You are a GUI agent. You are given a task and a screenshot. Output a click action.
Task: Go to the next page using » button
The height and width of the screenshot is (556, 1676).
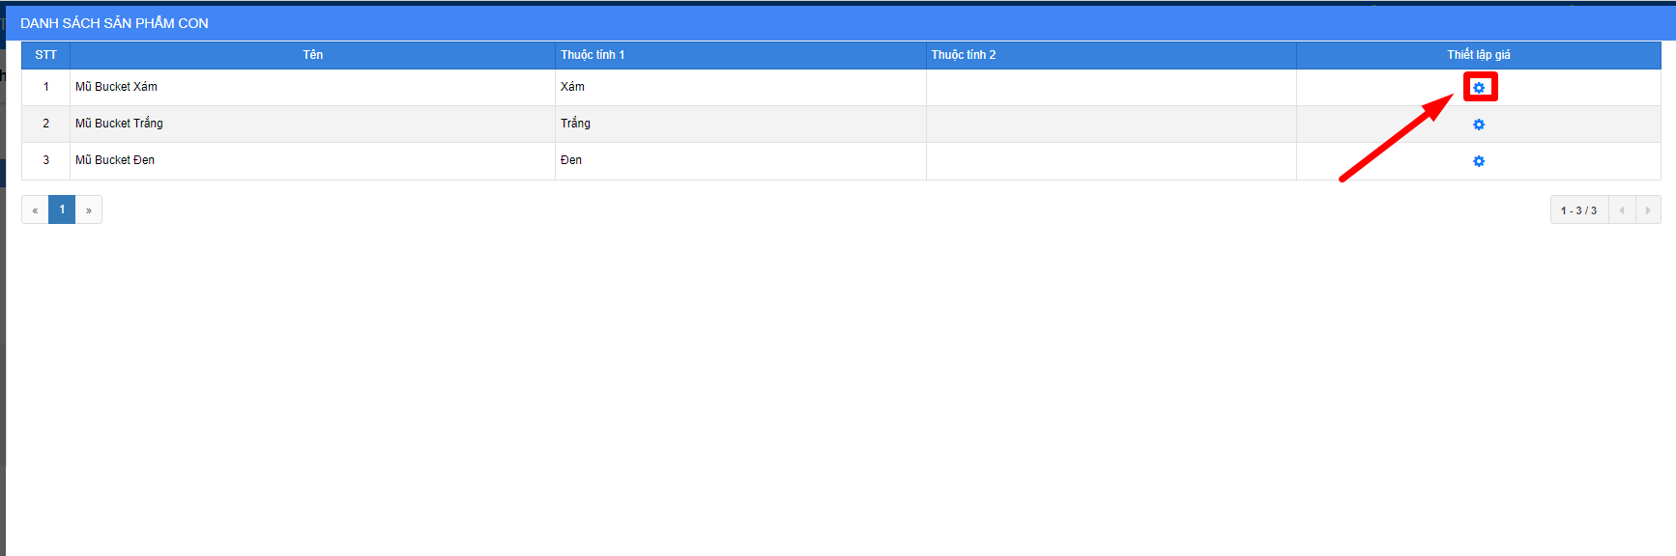(89, 209)
